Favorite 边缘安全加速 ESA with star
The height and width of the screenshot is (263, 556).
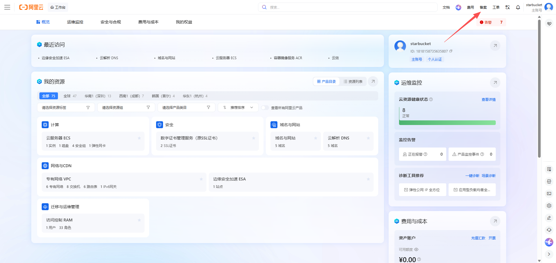point(368,179)
